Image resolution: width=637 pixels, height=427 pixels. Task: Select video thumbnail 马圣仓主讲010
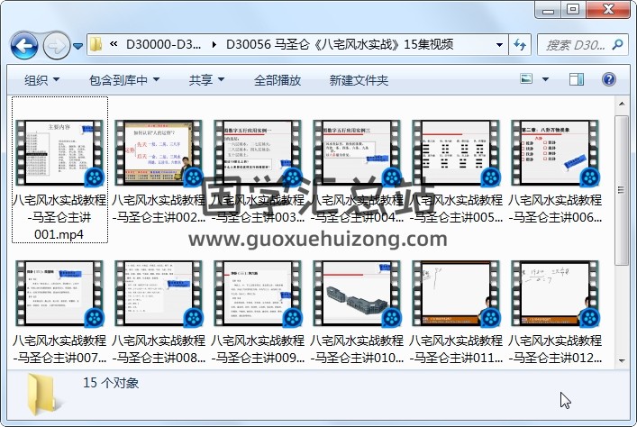click(357, 294)
